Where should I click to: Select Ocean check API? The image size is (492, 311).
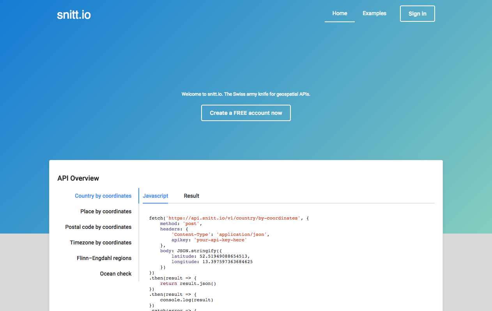tap(116, 274)
